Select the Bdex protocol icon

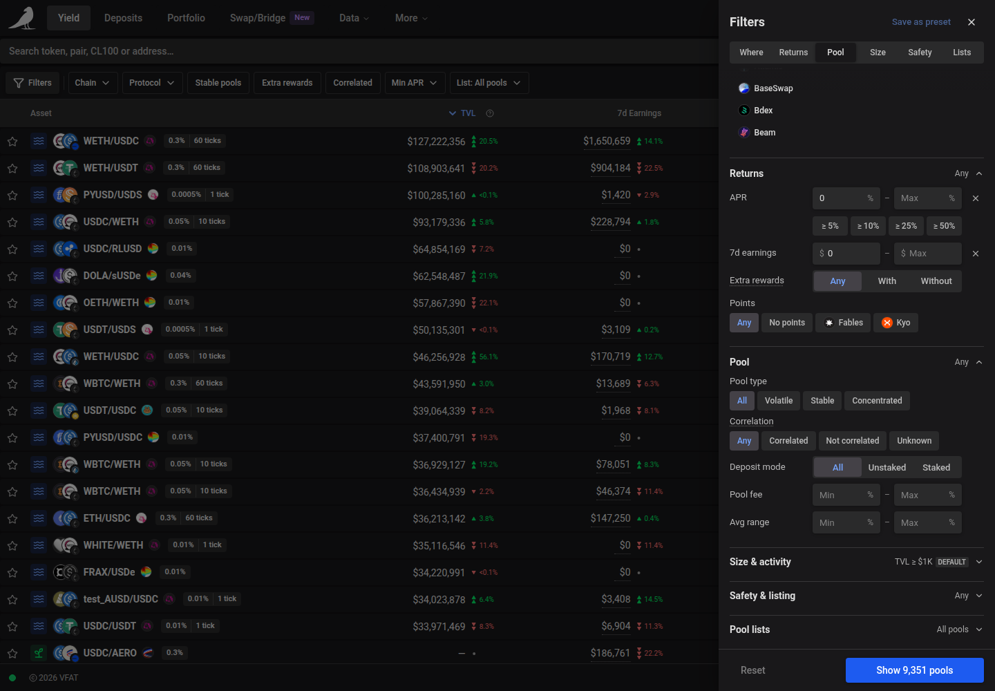pos(744,111)
